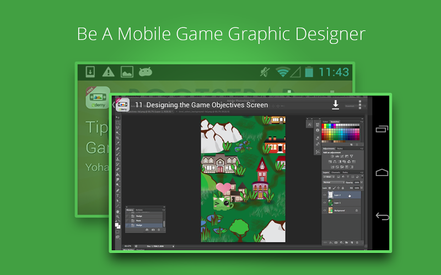Hide Layer 1 using its eye icon
This screenshot has height=275, width=441.
[325, 202]
